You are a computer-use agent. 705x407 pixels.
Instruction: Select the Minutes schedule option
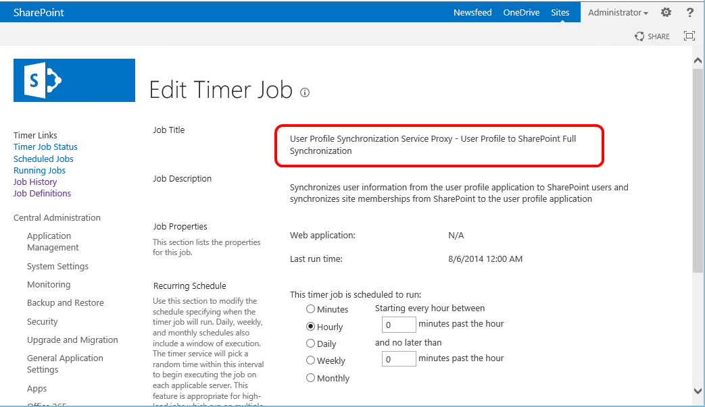(310, 308)
